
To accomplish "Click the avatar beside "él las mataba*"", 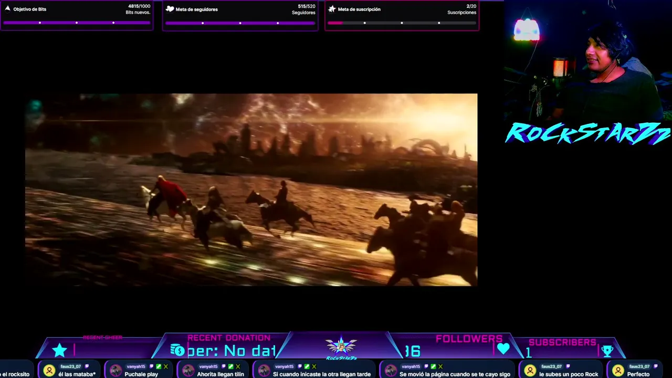I will (49, 371).
